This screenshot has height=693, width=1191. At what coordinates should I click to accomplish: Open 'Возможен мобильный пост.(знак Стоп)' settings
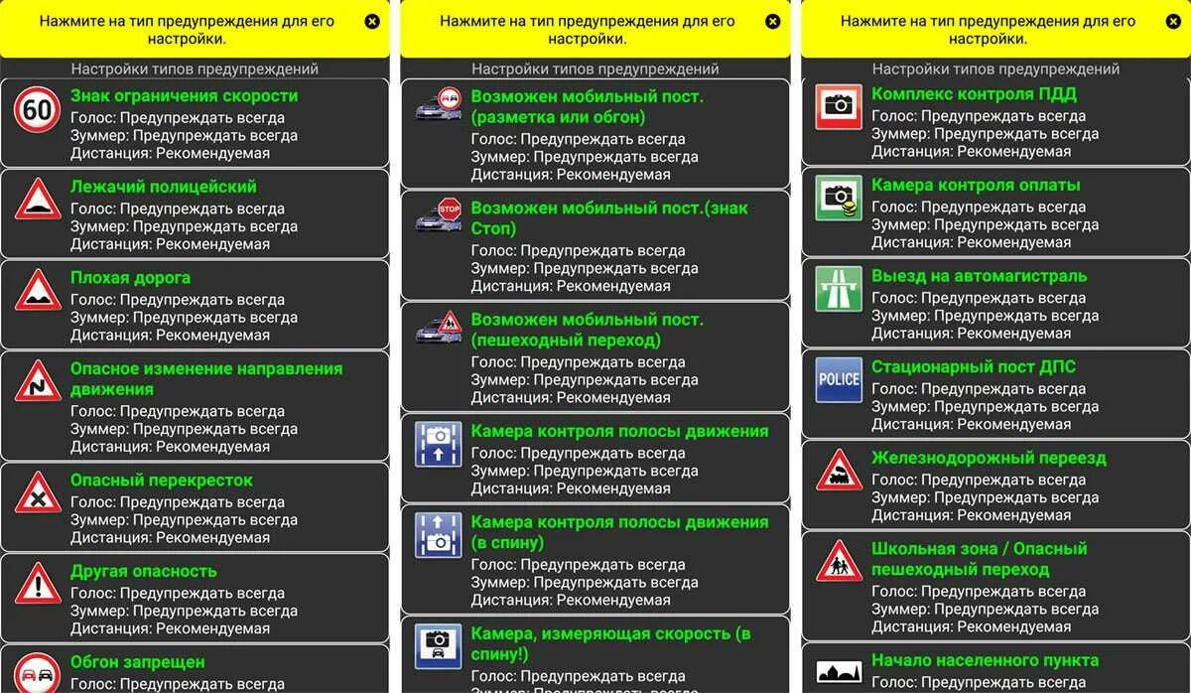point(595,245)
